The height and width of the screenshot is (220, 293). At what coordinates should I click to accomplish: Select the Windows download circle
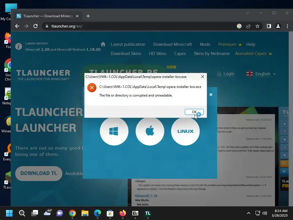pos(114,131)
